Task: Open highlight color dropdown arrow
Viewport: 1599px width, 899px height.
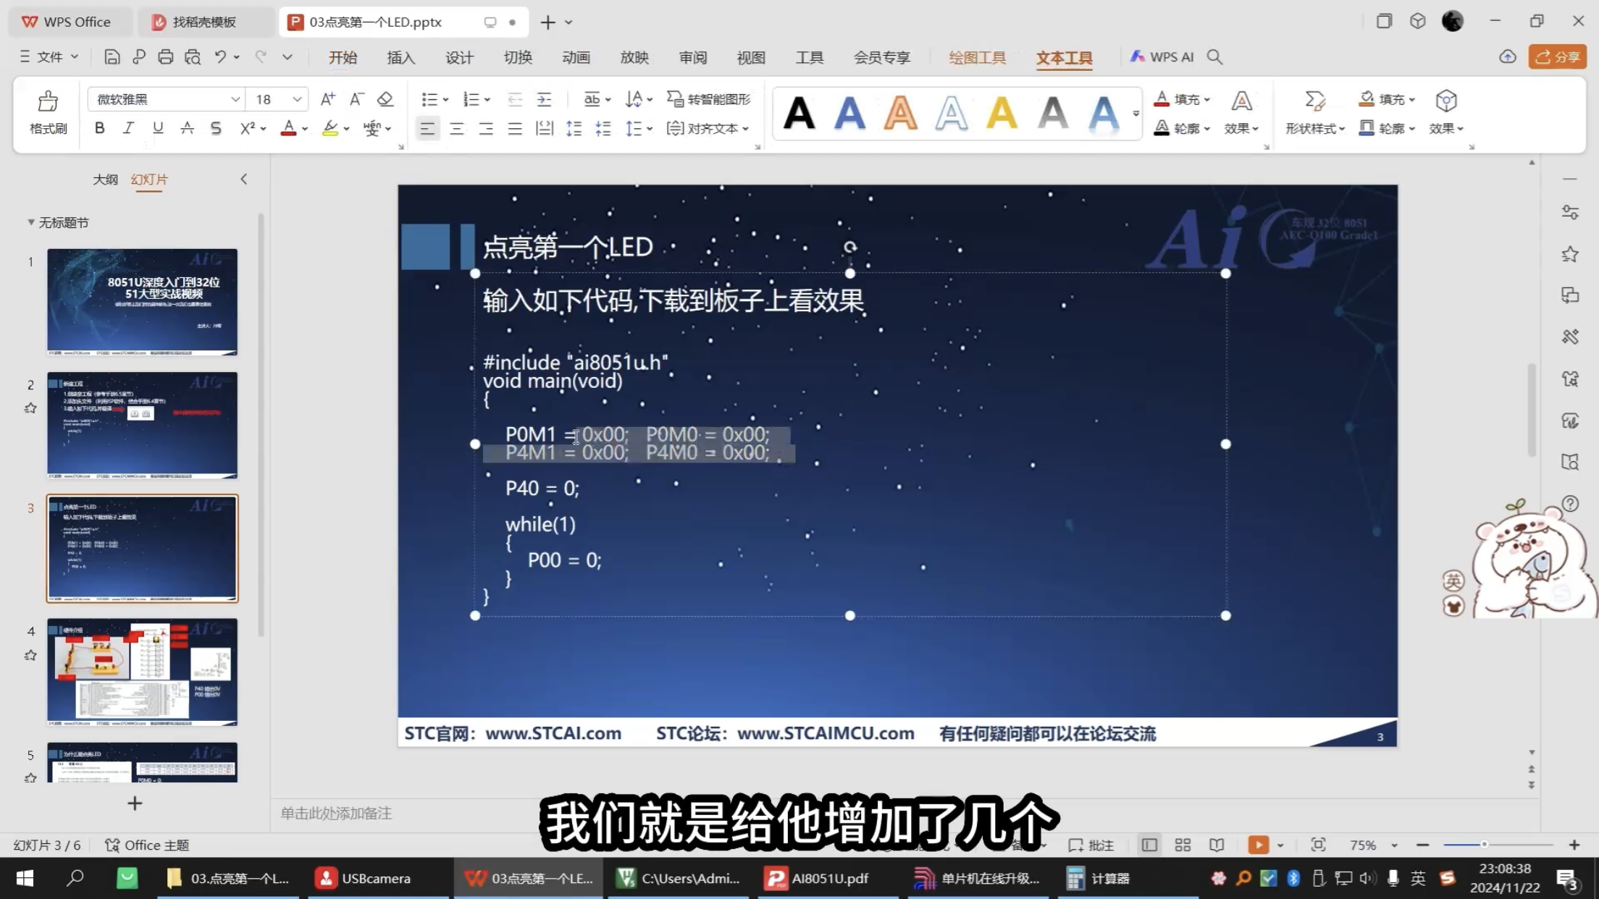Action: click(347, 129)
